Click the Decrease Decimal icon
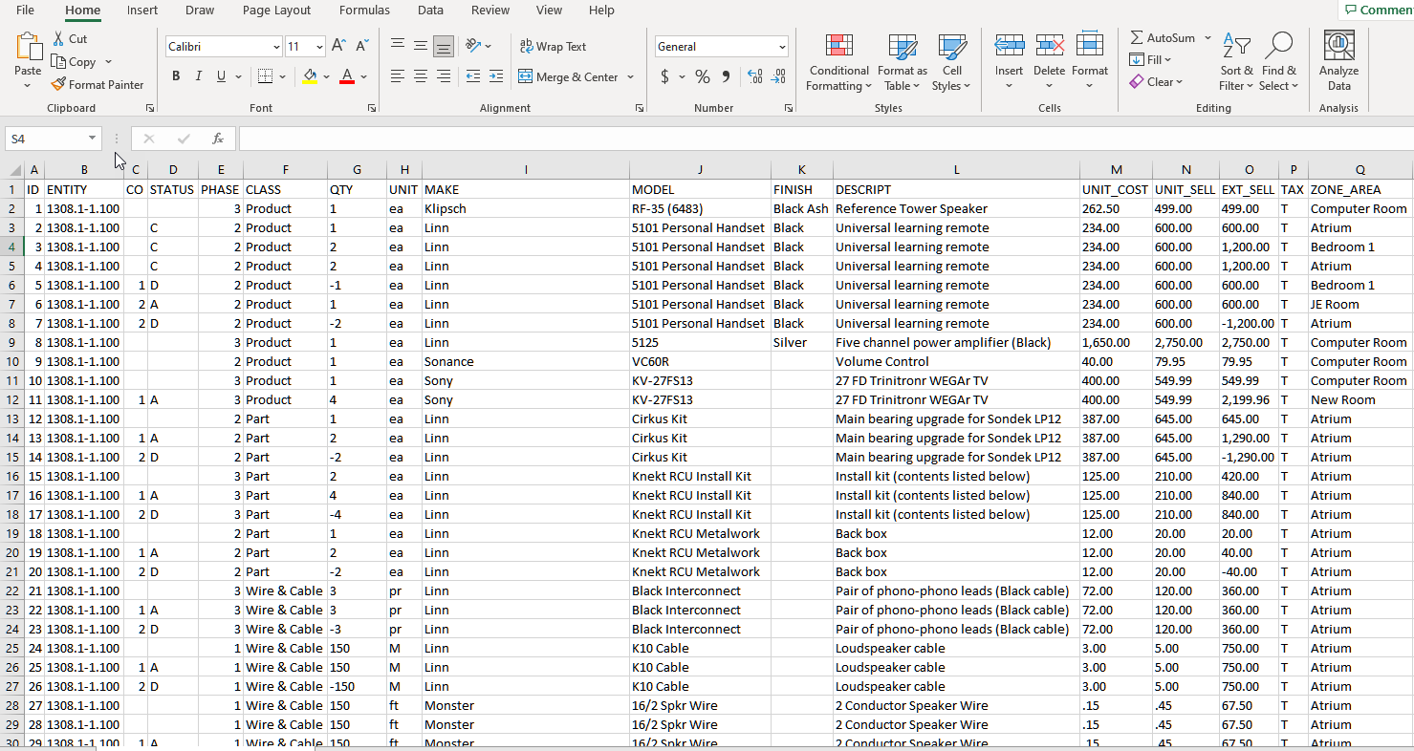 [x=778, y=76]
